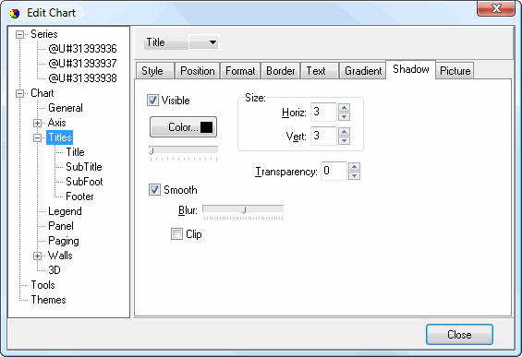Click the Edit Chart title bar icon
Image resolution: width=522 pixels, height=357 pixels.
coord(15,13)
